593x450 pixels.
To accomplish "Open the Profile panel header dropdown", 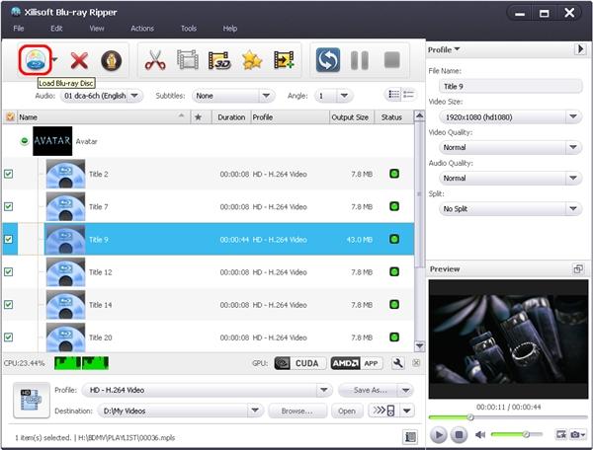I will [444, 49].
